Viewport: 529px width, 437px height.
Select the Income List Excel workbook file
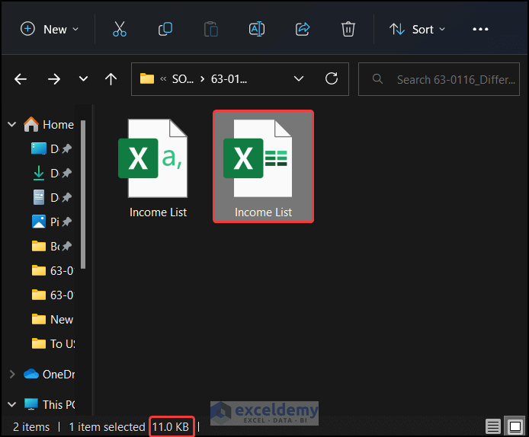(263, 167)
